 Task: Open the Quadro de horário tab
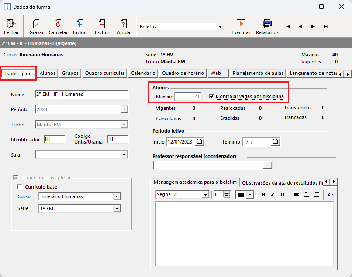point(183,74)
